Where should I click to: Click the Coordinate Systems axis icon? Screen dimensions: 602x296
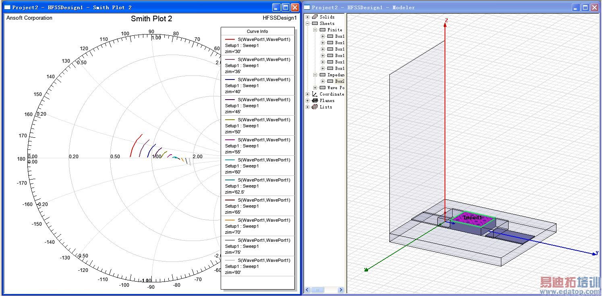tap(315, 94)
